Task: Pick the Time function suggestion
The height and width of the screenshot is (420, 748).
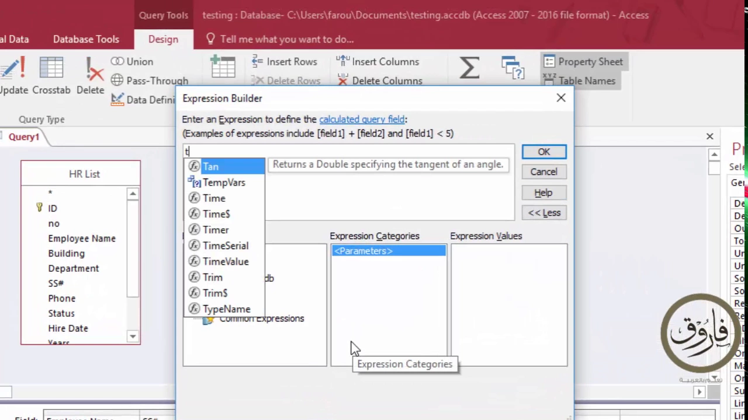Action: pyautogui.click(x=226, y=198)
